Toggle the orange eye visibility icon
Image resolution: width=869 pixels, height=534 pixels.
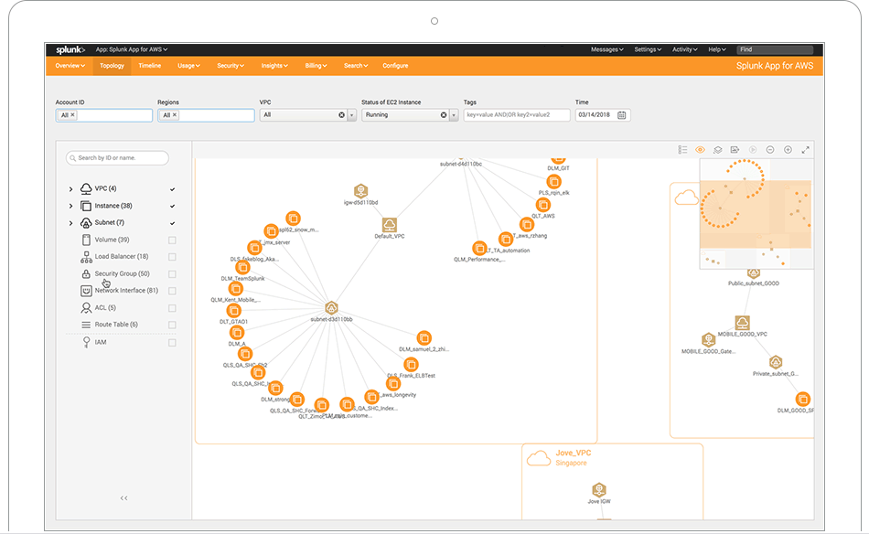[700, 150]
